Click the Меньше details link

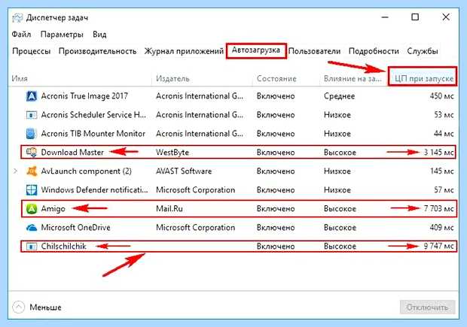pos(45,307)
